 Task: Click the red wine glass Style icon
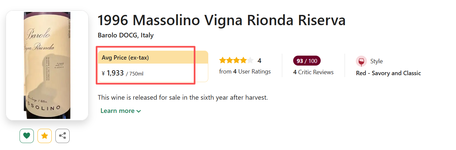(361, 61)
